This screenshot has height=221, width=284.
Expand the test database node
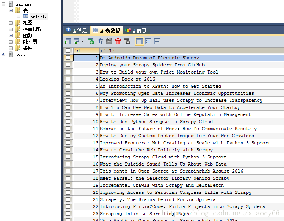pos(3,55)
